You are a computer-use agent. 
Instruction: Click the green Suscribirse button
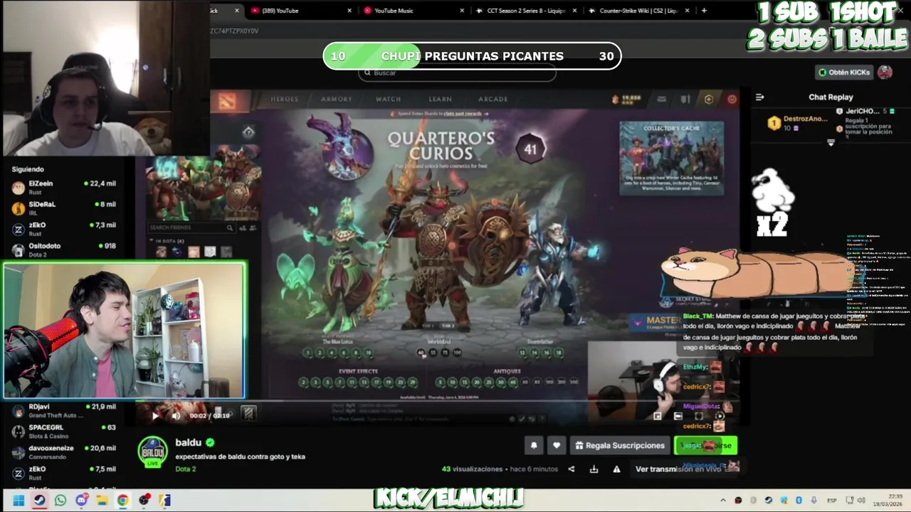pyautogui.click(x=705, y=446)
